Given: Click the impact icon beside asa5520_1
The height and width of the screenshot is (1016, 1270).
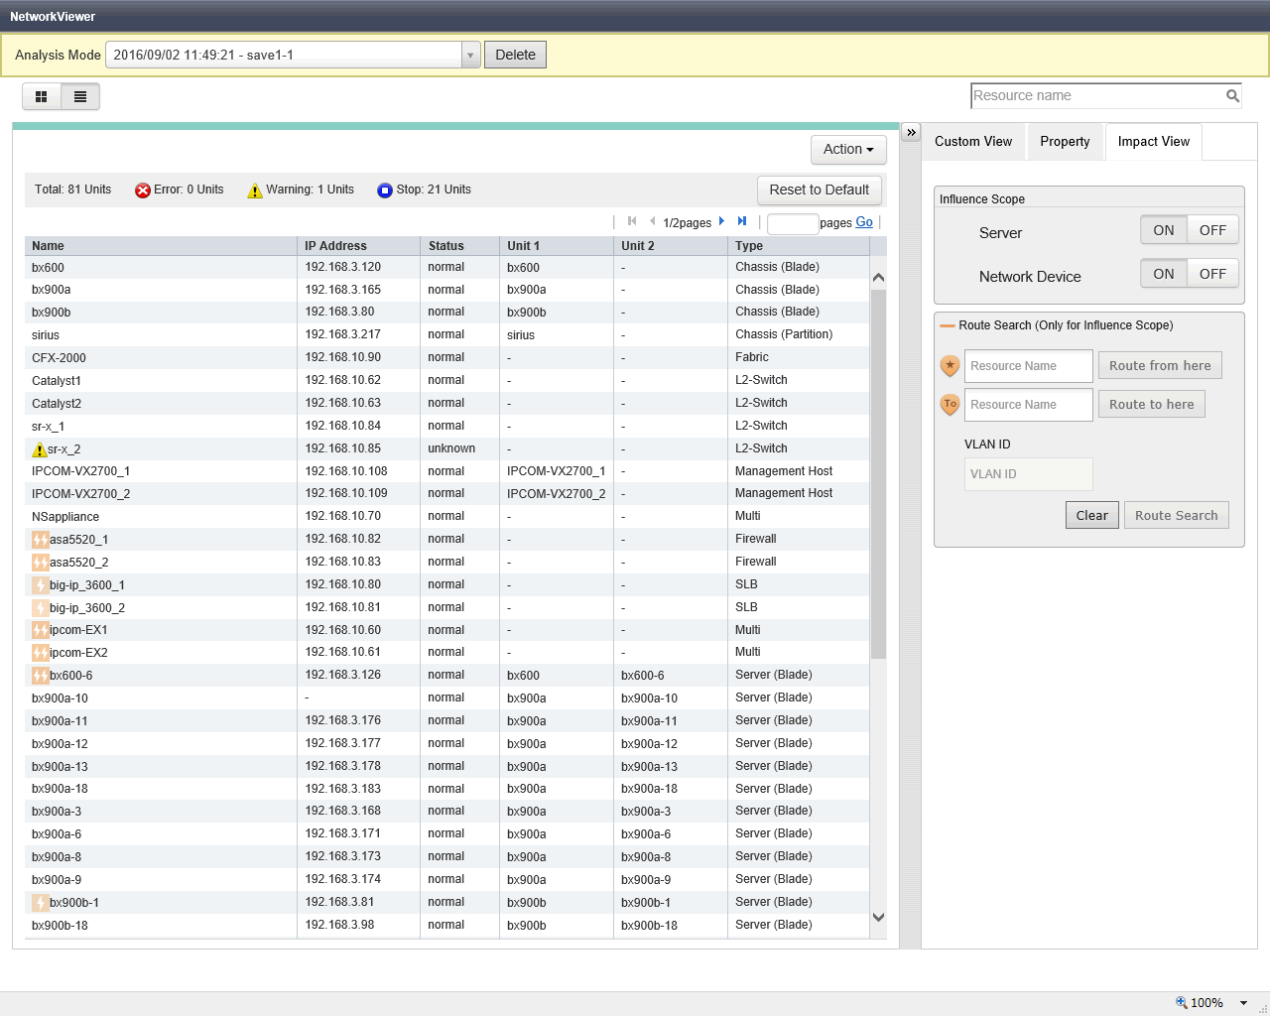Looking at the screenshot, I should 40,540.
